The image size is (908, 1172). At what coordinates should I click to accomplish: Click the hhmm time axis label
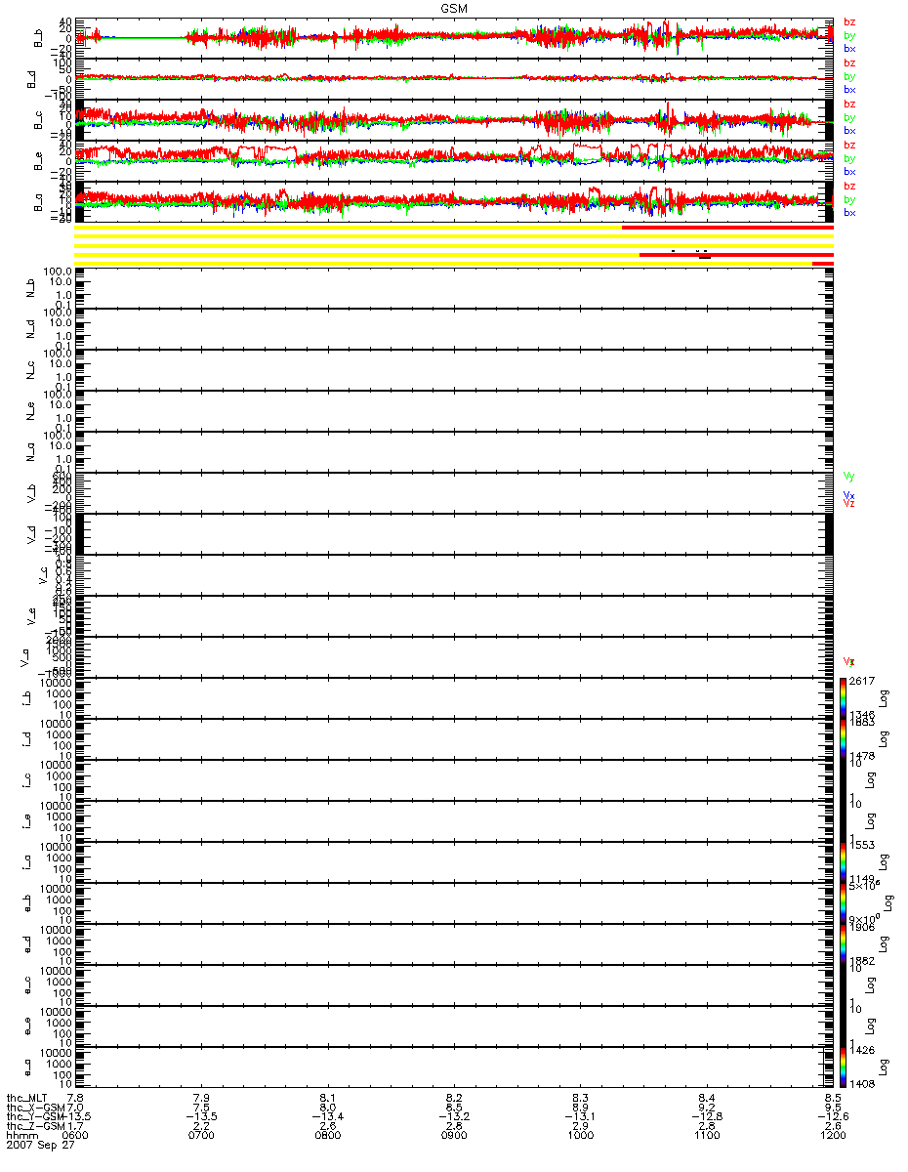pyautogui.click(x=21, y=1137)
